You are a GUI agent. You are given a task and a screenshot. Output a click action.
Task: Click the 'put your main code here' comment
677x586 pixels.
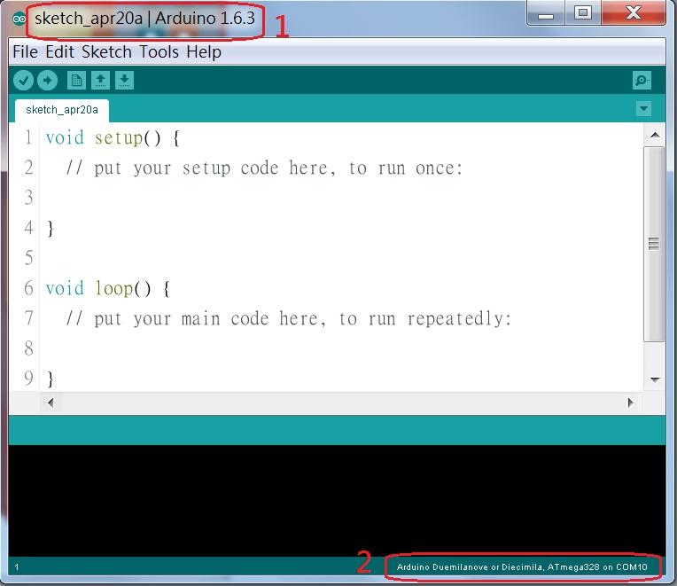coord(288,318)
